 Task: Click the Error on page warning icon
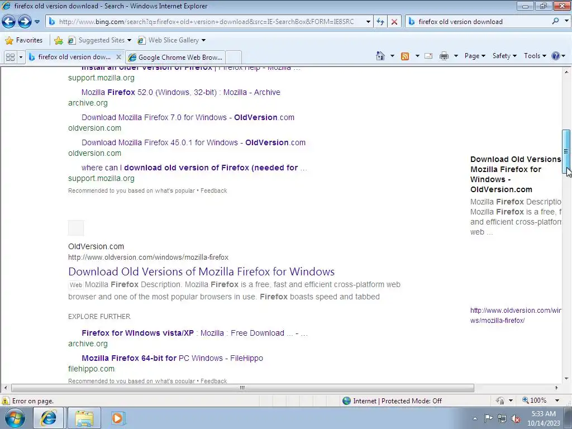click(6, 401)
